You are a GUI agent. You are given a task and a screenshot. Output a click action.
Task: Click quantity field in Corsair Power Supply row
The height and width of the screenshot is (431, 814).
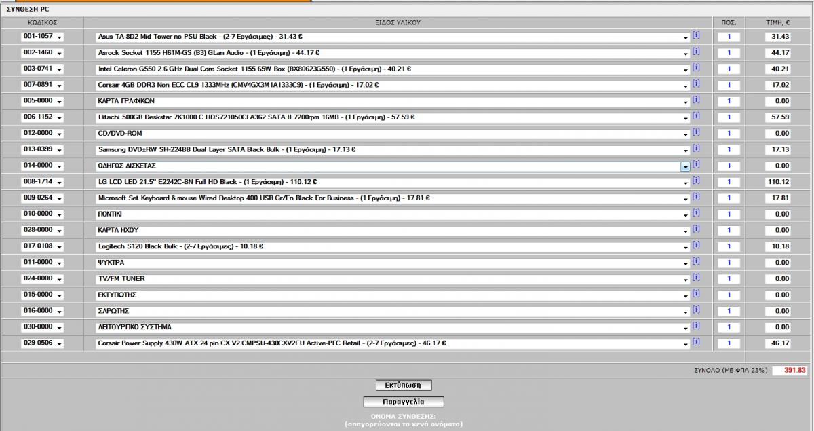[729, 343]
